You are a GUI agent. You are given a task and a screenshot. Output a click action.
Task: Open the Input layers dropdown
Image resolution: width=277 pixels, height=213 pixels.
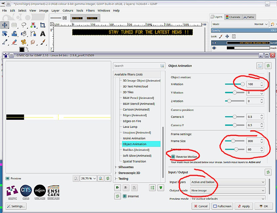228,182
